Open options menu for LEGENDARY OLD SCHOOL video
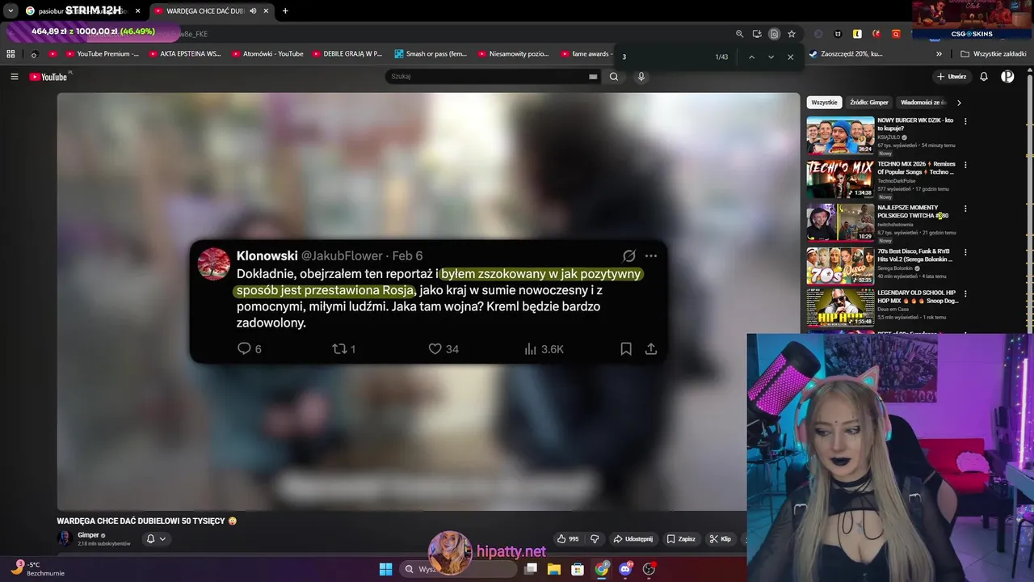Viewport: 1034px width, 582px height. pos(965,293)
